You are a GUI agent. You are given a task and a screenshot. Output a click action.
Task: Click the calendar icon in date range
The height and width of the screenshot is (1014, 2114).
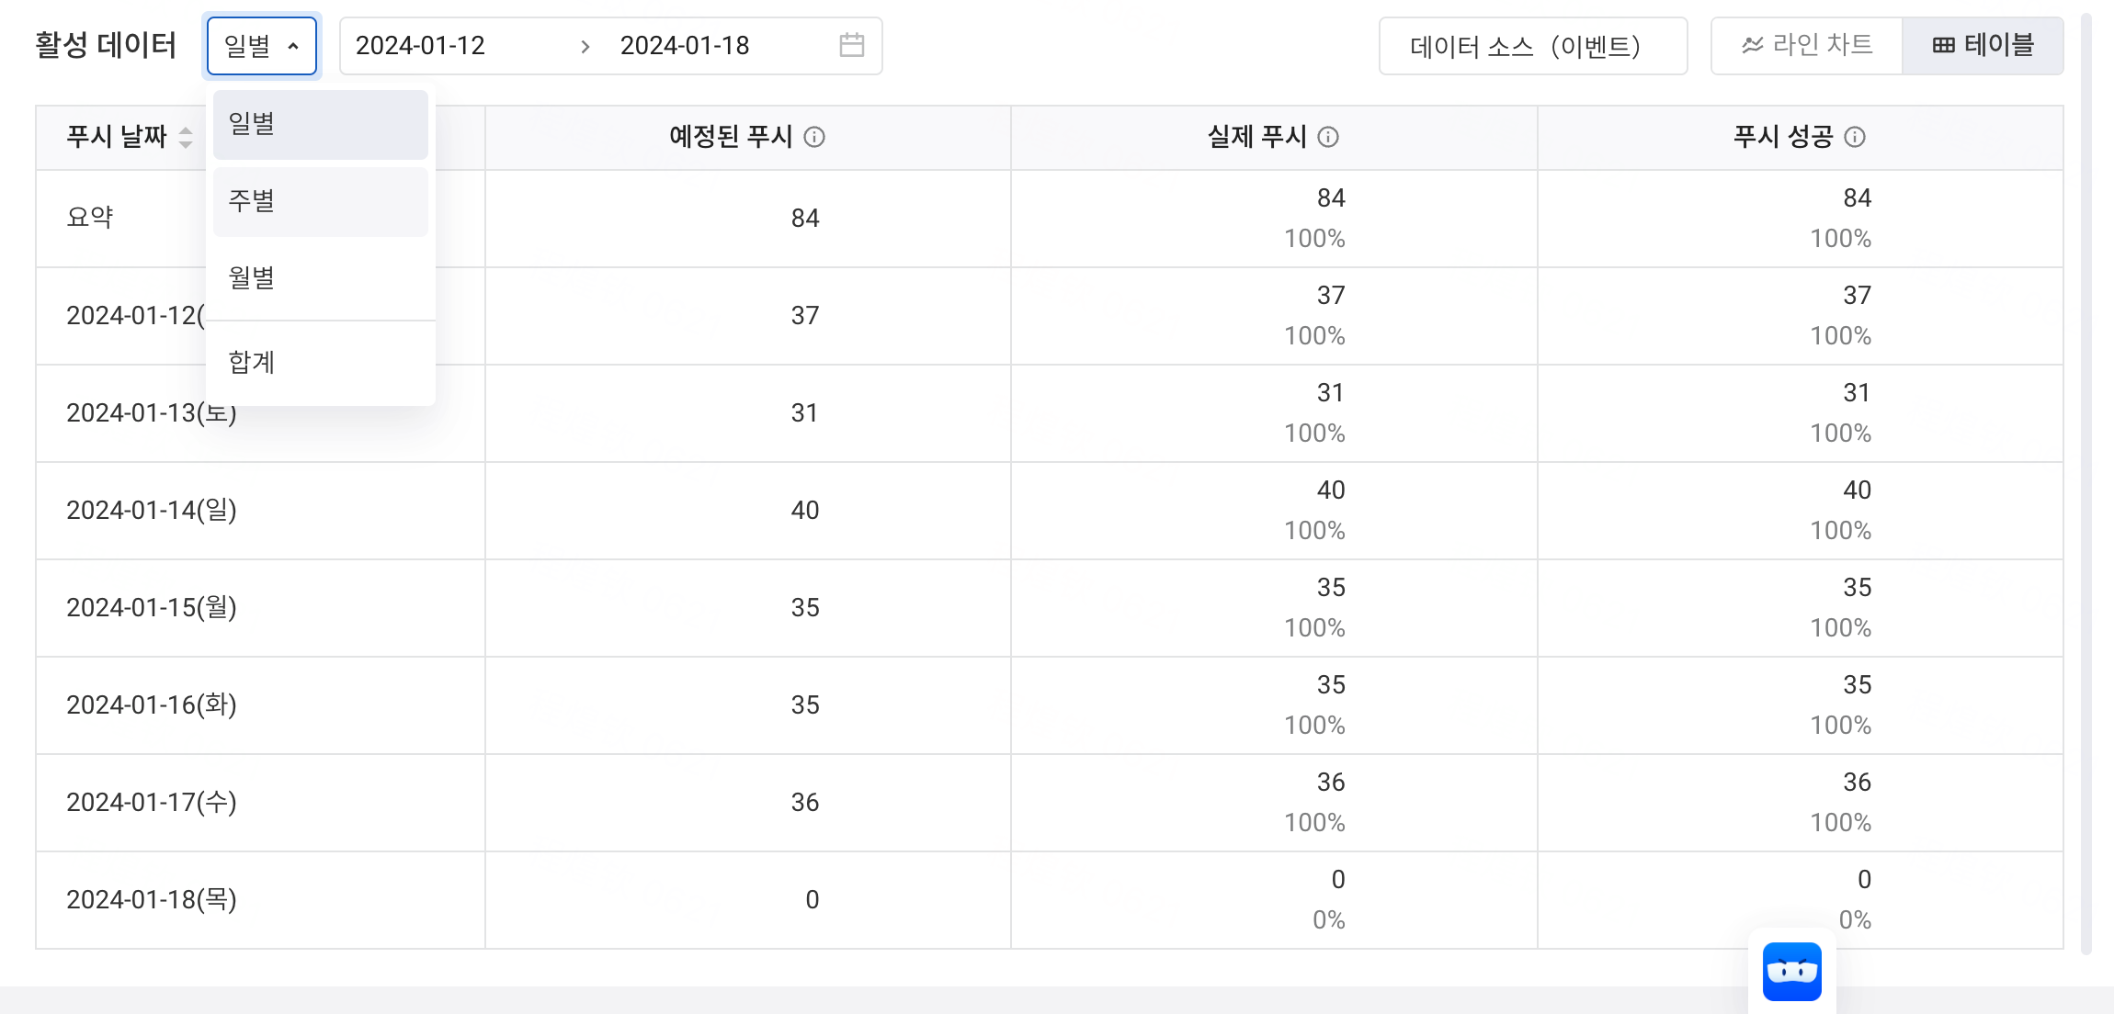(852, 45)
